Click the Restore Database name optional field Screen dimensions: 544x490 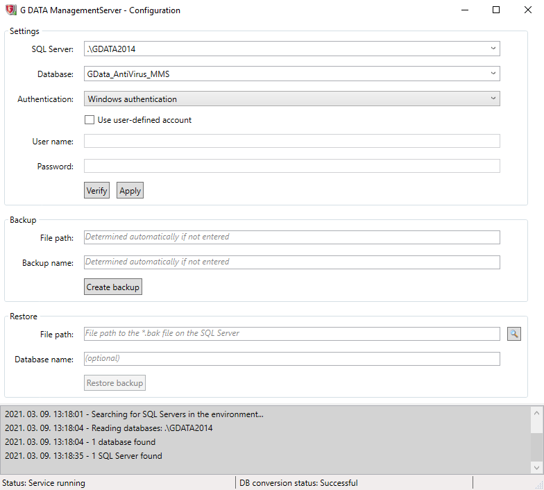(x=291, y=359)
